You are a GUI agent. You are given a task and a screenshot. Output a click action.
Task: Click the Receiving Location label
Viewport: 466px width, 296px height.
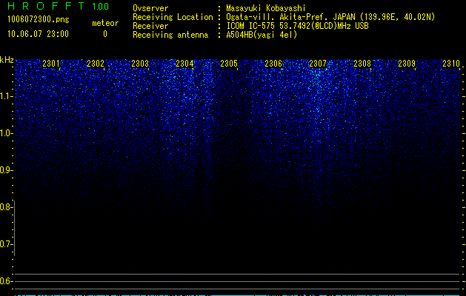click(x=173, y=17)
